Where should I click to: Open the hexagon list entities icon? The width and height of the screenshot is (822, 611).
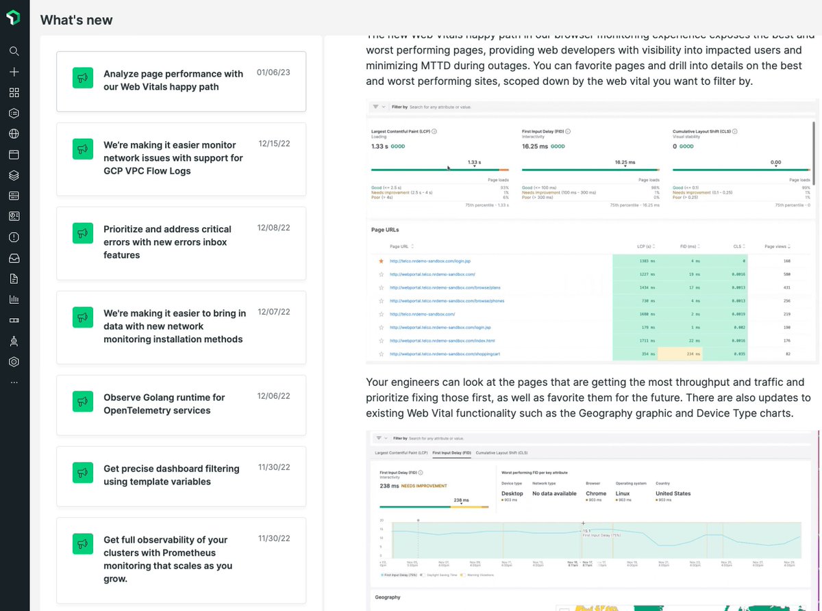(x=14, y=113)
